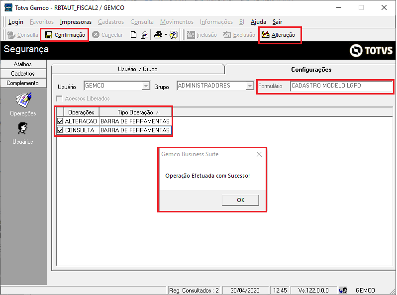Open the Consulta menu
The height and width of the screenshot is (295, 397).
point(142,22)
